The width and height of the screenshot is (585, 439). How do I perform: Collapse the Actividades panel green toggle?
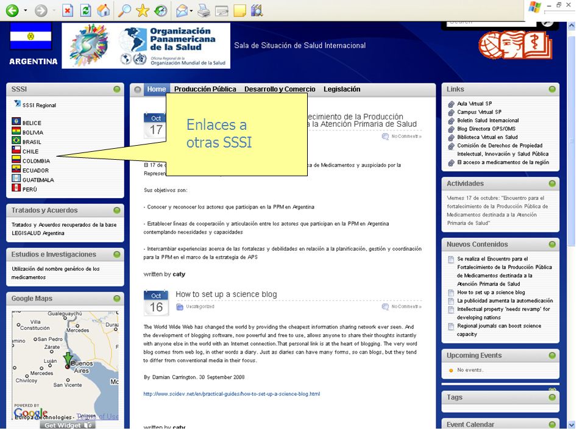(x=552, y=184)
